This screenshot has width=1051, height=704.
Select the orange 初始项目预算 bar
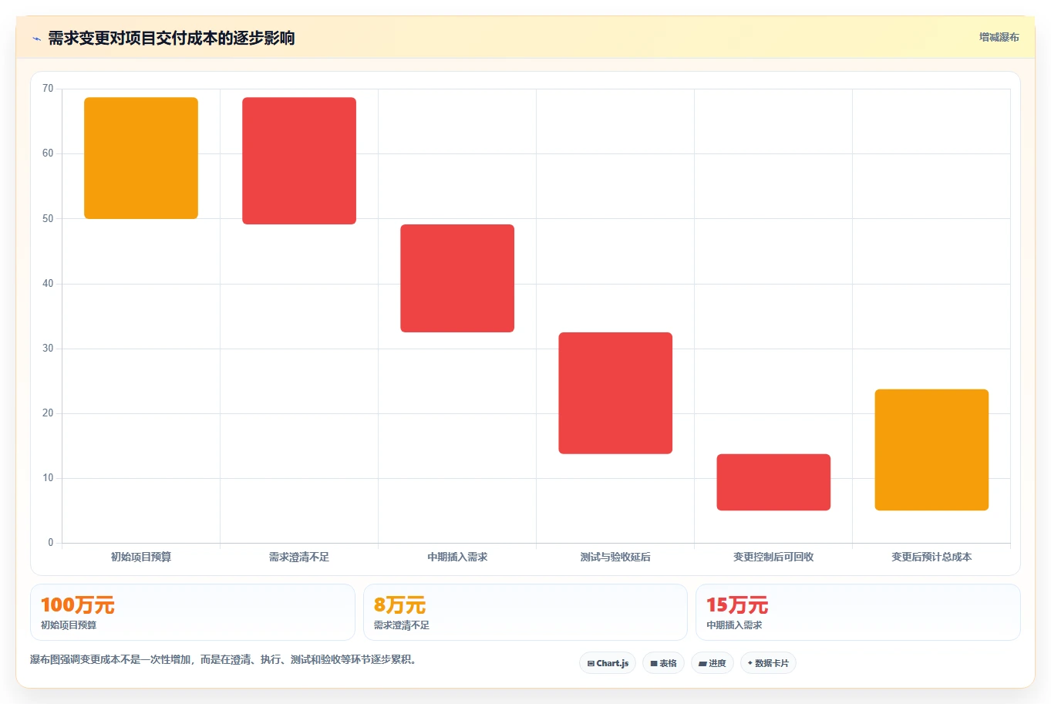141,158
